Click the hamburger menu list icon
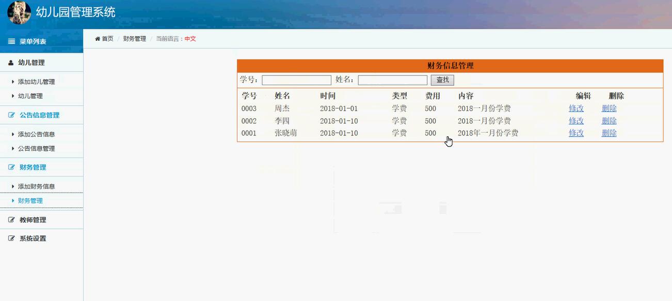Image resolution: width=672 pixels, height=301 pixels. pyautogui.click(x=11, y=41)
